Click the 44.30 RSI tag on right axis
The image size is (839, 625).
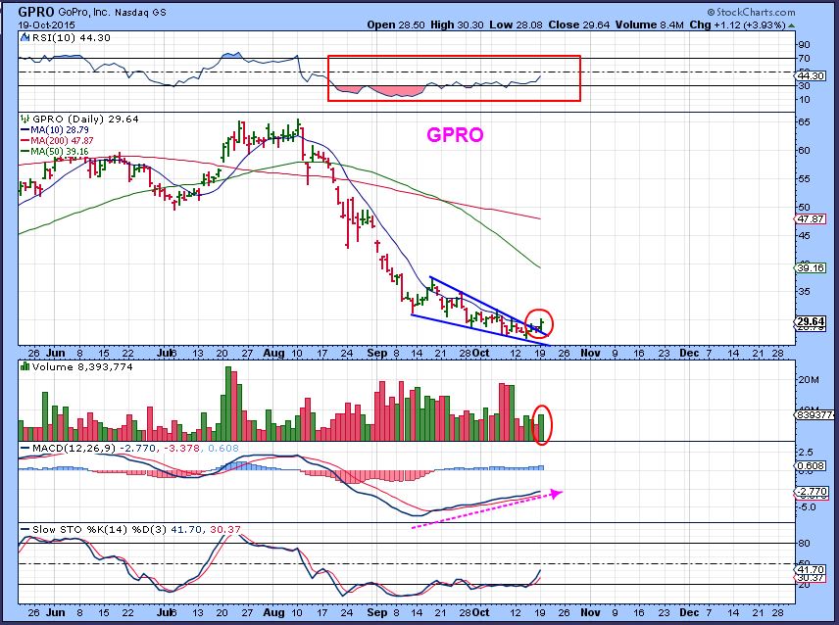(x=812, y=76)
